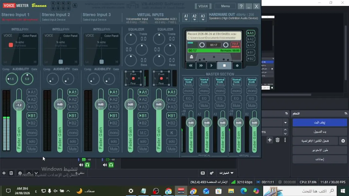Click the Voicemeeter Input Front/Rear surround panner
Image resolution: width=349 pixels, height=196 pixels.
[x=133, y=78]
